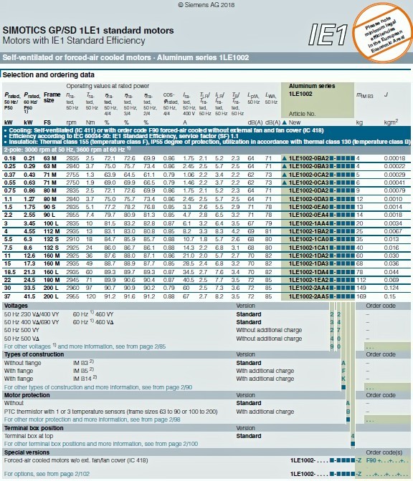
Task: Click the 'Operating values at rated power' header
Action: click(x=108, y=86)
